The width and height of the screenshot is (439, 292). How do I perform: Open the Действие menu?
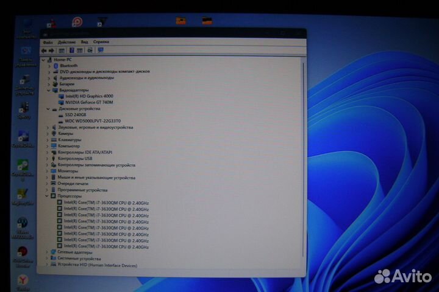pyautogui.click(x=66, y=42)
